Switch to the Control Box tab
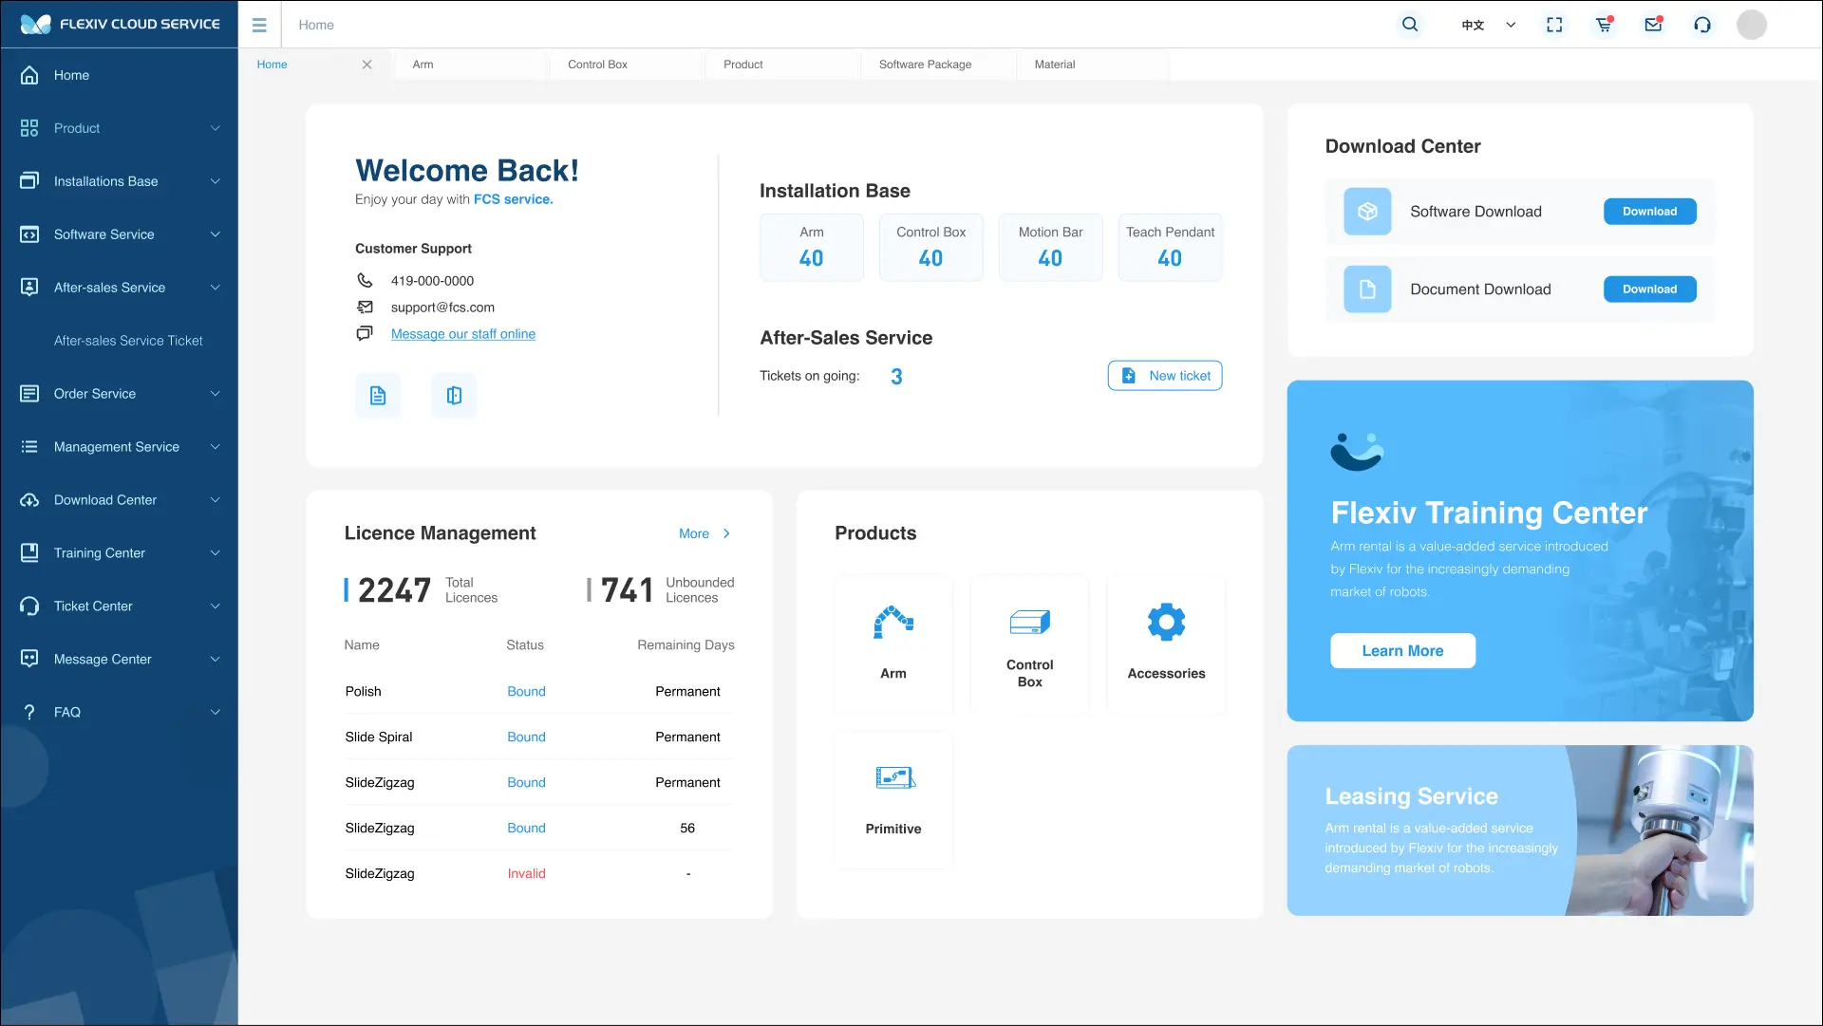 point(597,65)
